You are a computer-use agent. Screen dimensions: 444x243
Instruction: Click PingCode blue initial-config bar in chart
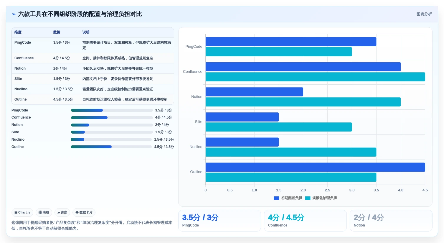pyautogui.click(x=291, y=42)
